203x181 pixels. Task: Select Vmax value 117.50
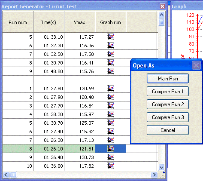point(79,54)
